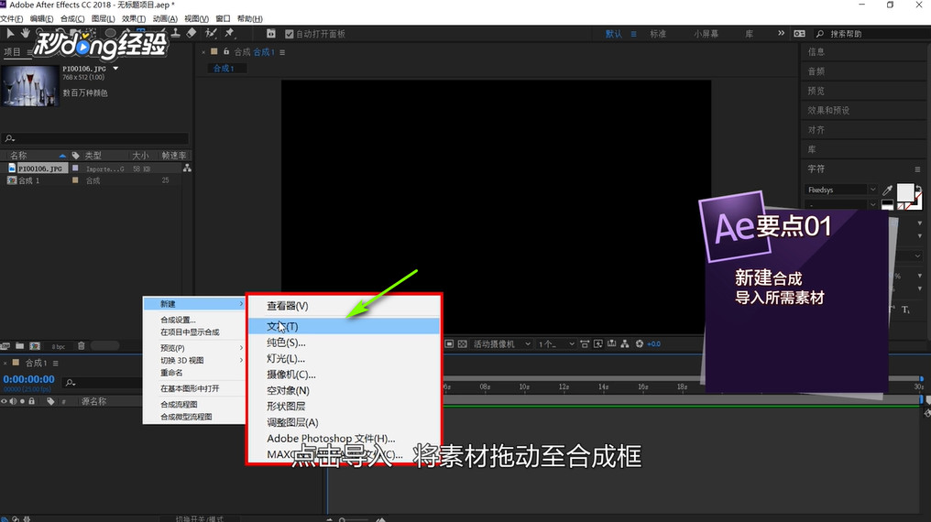Click the flowchart icon in Project panel
931x522 pixels.
coord(187,169)
